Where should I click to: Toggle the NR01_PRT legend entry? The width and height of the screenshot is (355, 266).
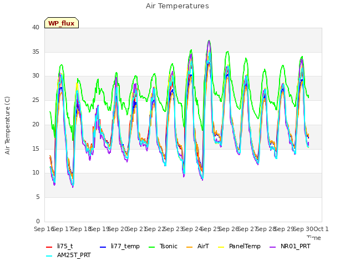290,246
